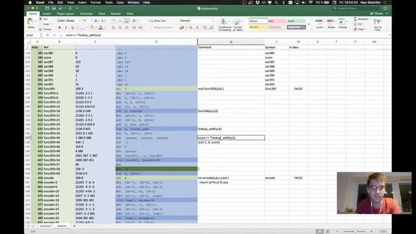Screen dimensions: 416x234
Task: Toggle Bold formatting
Action: (59, 27)
